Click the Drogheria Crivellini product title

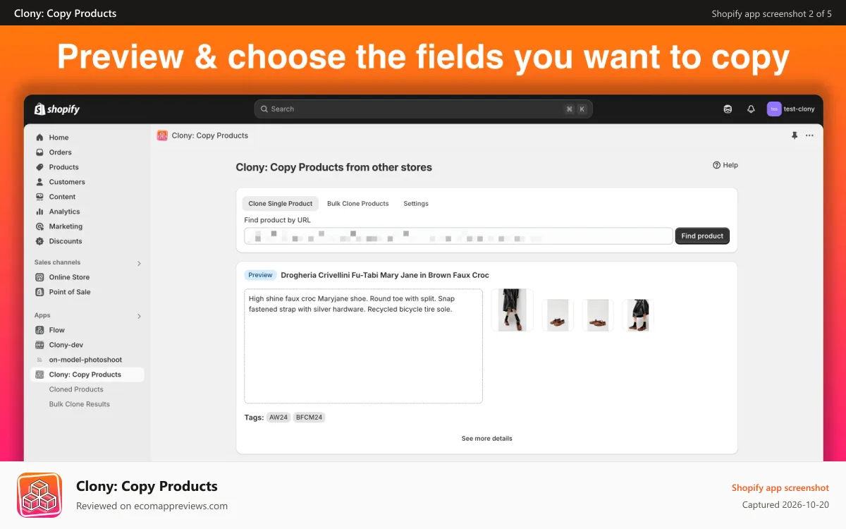[385, 275]
